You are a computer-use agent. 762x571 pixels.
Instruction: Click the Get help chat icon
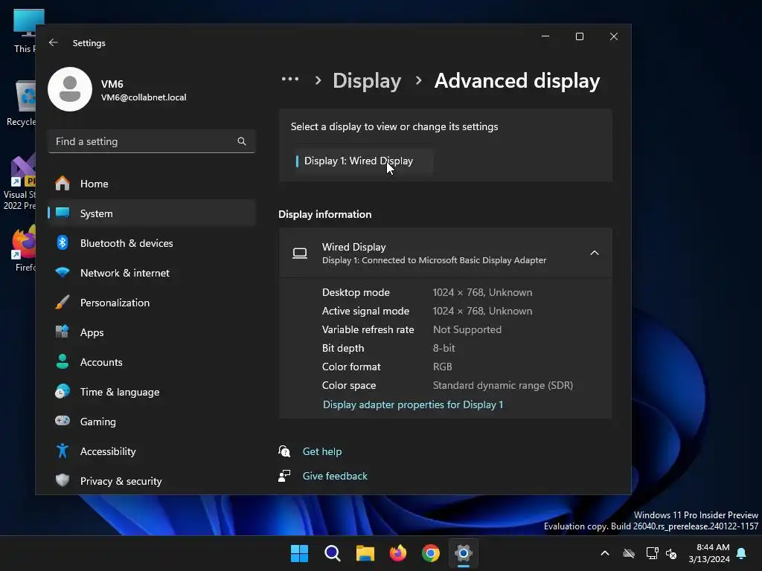[x=284, y=451]
